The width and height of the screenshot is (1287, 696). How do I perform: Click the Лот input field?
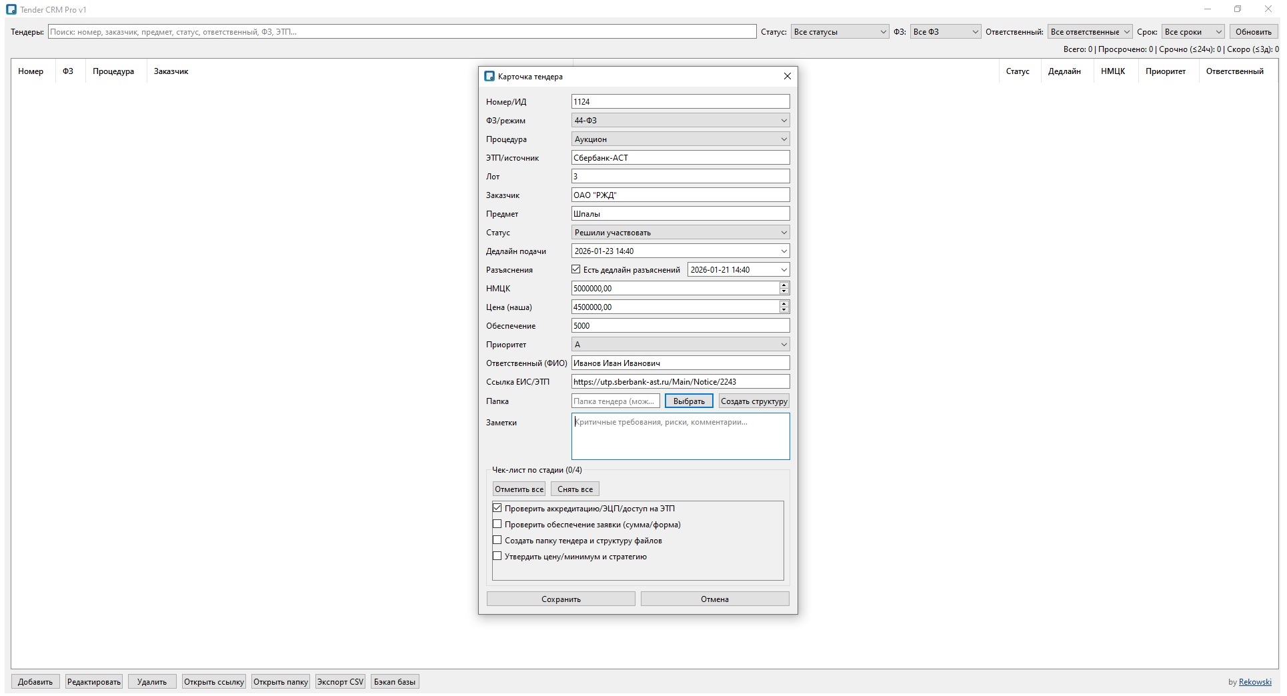pos(681,177)
